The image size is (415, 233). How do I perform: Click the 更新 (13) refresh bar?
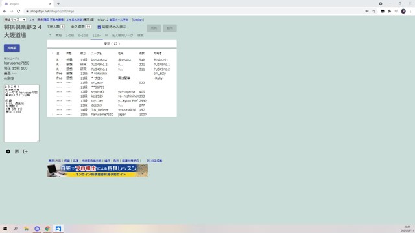pyautogui.click(x=112, y=43)
